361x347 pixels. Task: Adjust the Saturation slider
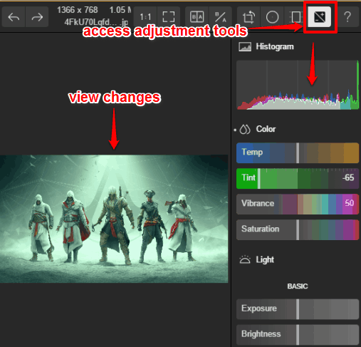tap(298, 229)
